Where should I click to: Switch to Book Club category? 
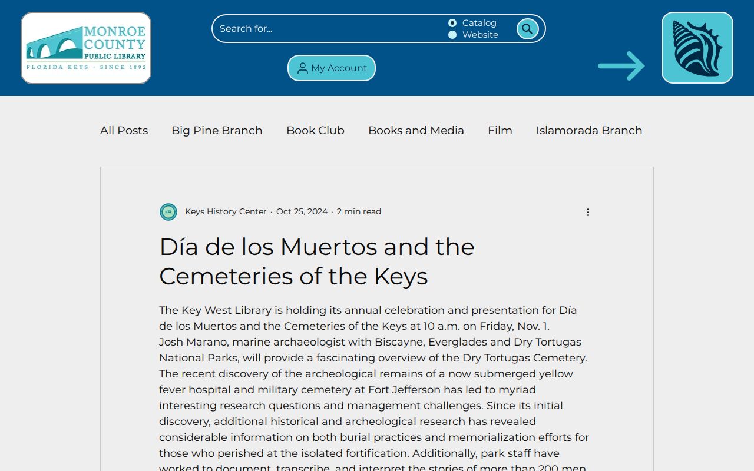(315, 131)
